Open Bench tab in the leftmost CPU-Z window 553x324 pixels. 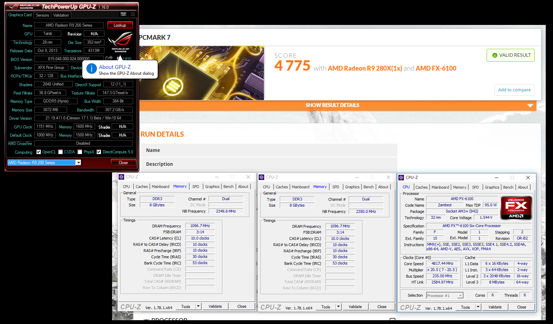[x=228, y=187]
